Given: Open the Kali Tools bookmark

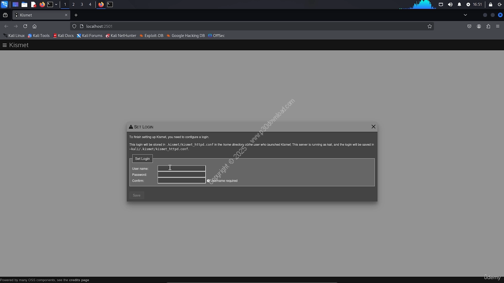Looking at the screenshot, I should click(39, 35).
